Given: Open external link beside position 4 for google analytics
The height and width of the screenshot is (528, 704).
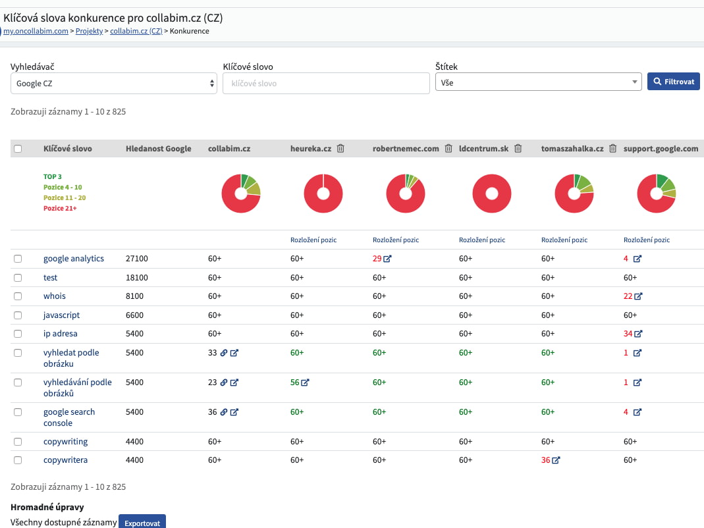Looking at the screenshot, I should [637, 259].
